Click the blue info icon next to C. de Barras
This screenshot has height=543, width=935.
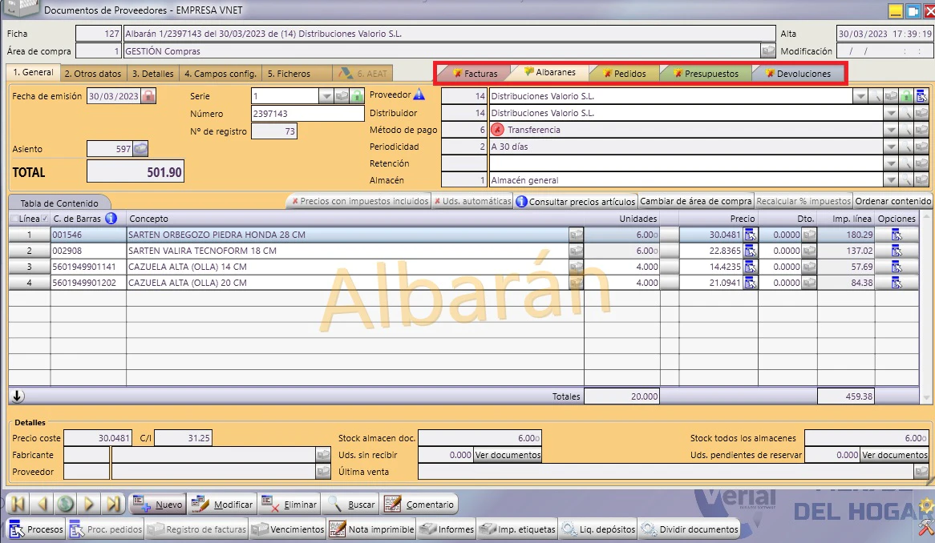point(111,219)
